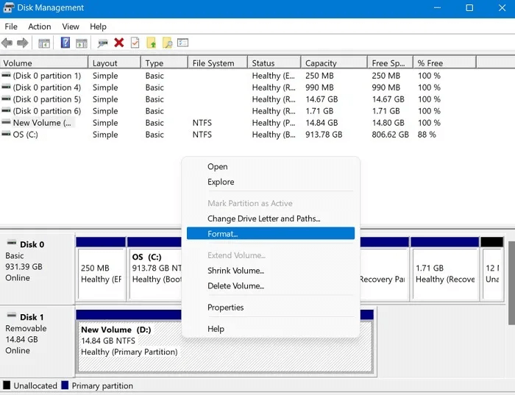Show/hide console tree toolbar icon

click(x=44, y=43)
